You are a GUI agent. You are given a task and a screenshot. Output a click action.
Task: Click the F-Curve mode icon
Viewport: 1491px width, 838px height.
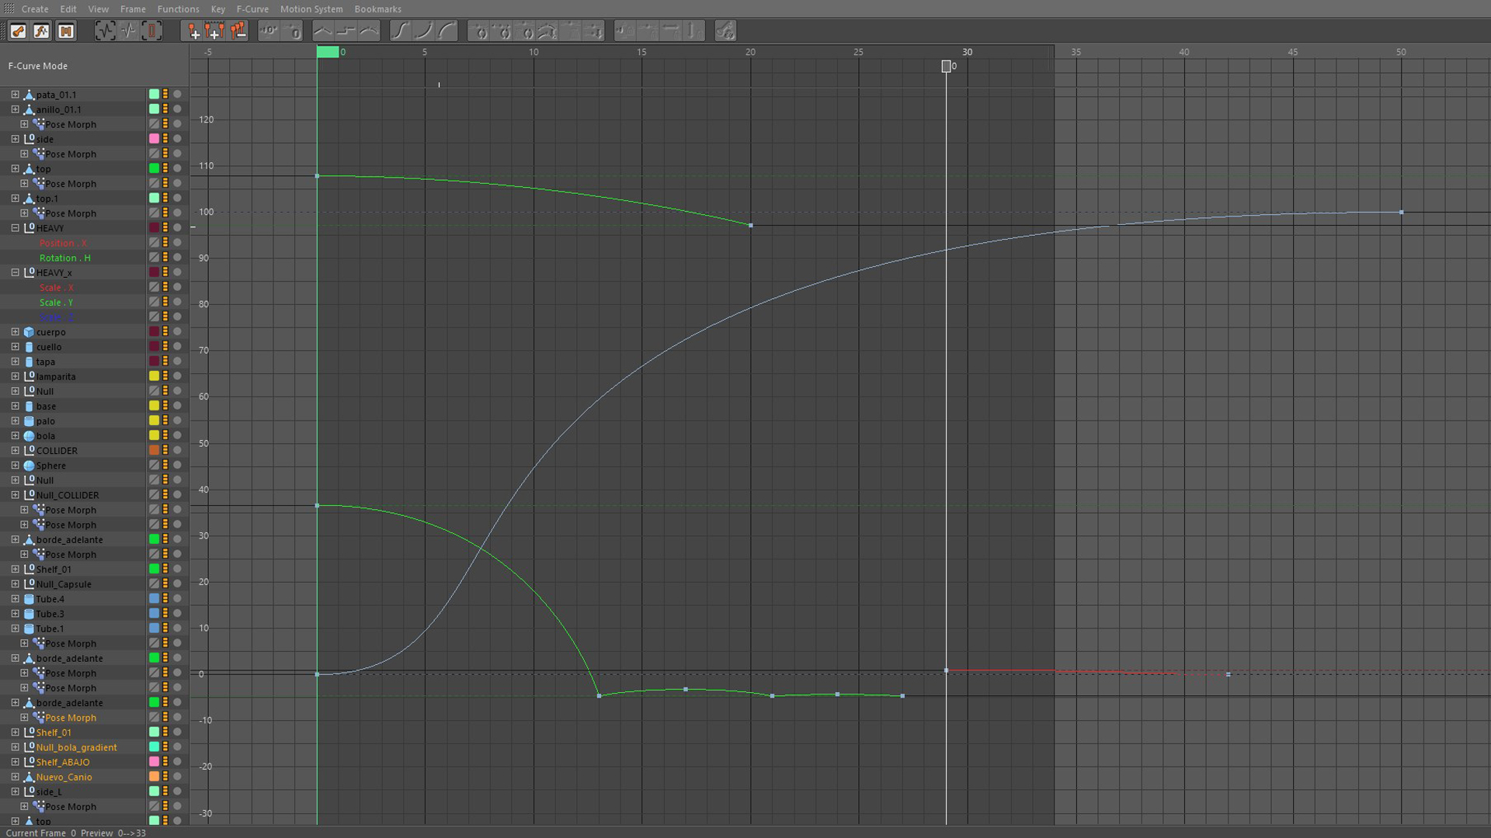click(41, 31)
